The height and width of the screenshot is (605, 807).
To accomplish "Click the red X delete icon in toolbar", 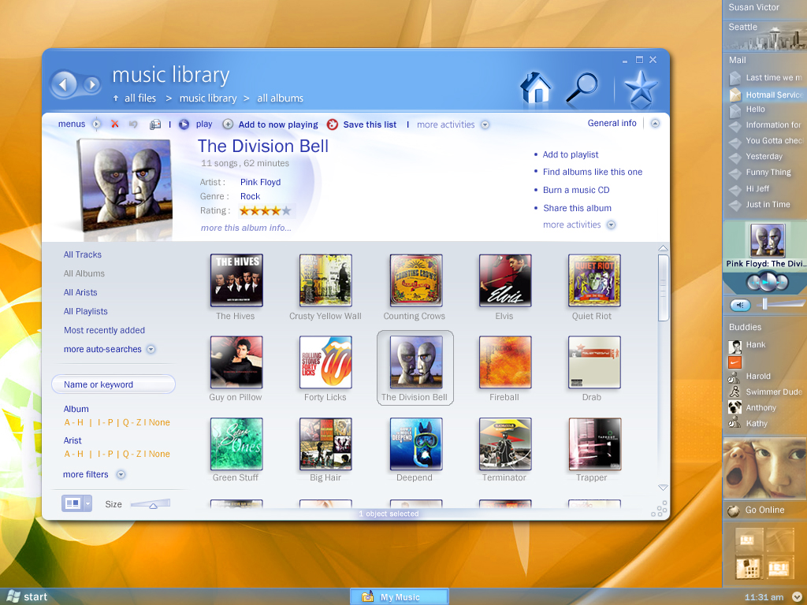I will [x=115, y=124].
